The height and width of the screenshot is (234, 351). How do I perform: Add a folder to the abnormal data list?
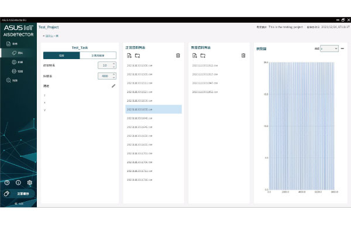tap(203, 56)
